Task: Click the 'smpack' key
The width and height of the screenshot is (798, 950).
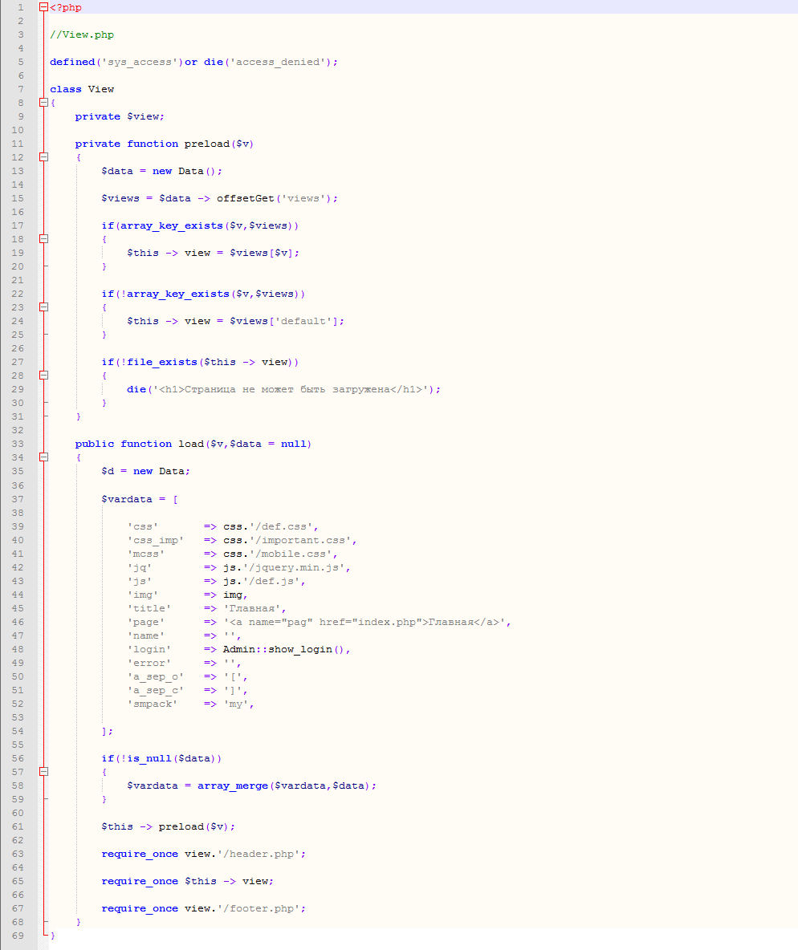Action: tap(153, 704)
